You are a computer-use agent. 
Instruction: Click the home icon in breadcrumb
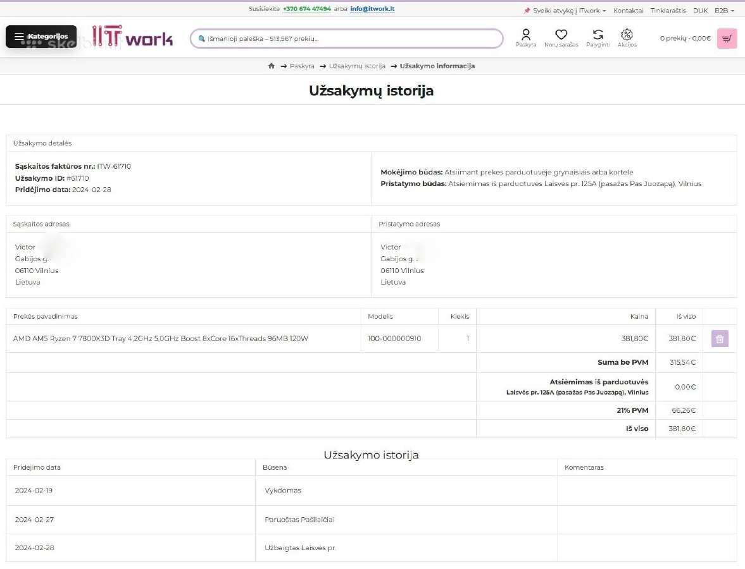pyautogui.click(x=272, y=66)
